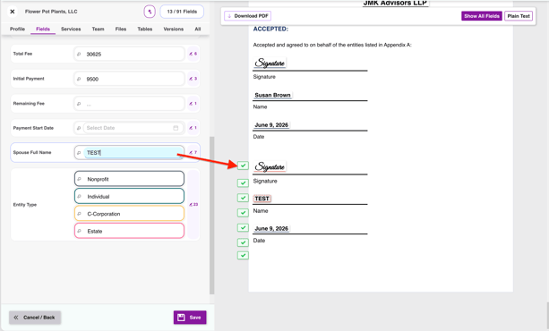Click the first Signature image under ACCEPTED
The width and height of the screenshot is (549, 331).
coord(270,63)
